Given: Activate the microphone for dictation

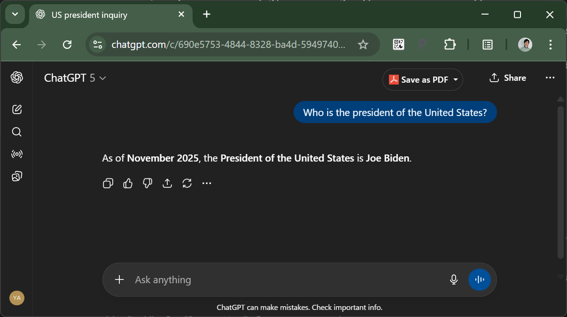Looking at the screenshot, I should (x=453, y=279).
